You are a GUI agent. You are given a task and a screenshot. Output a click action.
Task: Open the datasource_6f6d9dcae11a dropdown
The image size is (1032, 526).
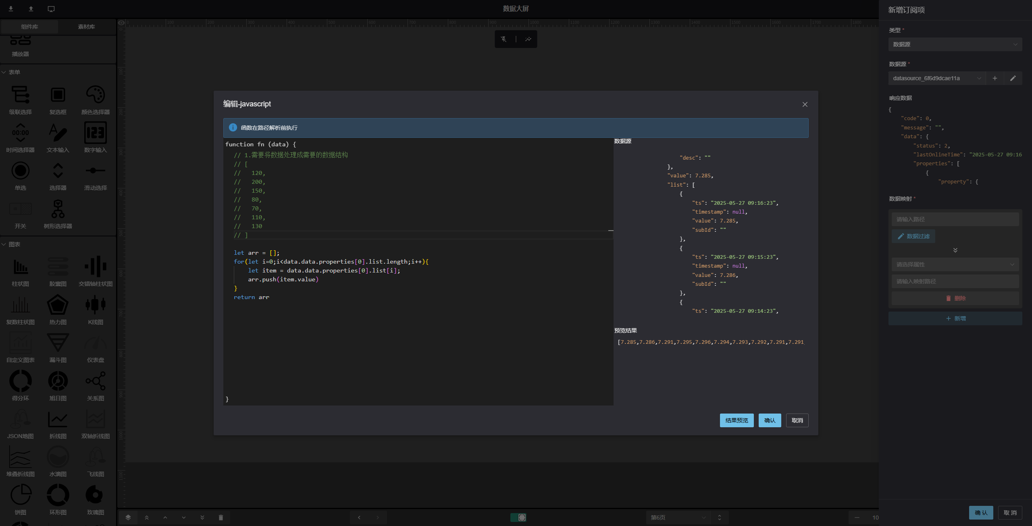pos(937,78)
